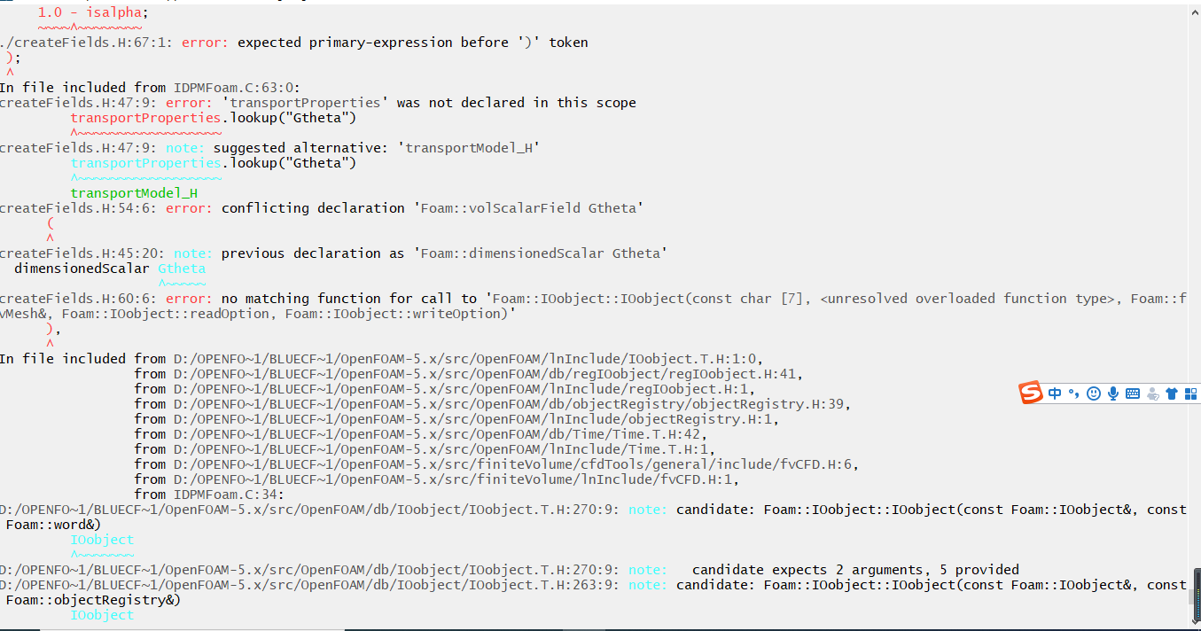Open the emoji smiley face panel
This screenshot has height=631, width=1201.
[x=1094, y=393]
